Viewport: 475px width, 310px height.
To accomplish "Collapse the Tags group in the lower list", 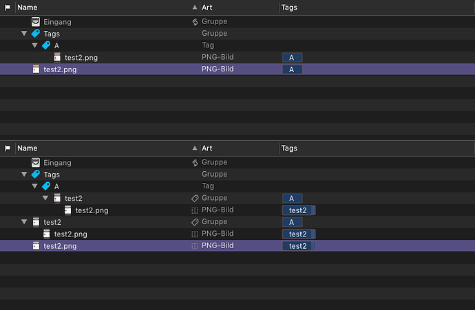I will (25, 175).
